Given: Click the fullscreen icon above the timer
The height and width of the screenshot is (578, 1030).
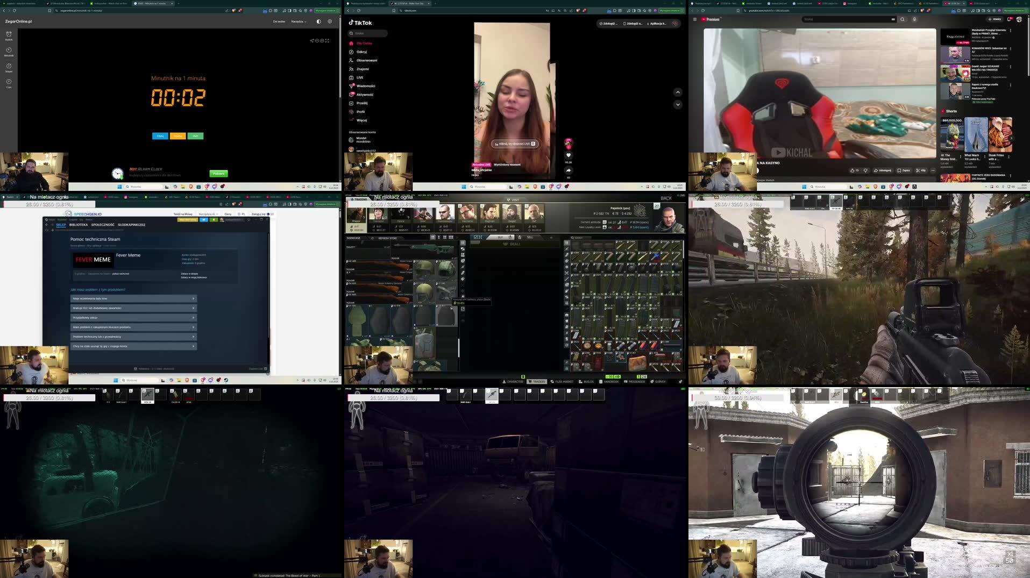Looking at the screenshot, I should tap(328, 40).
